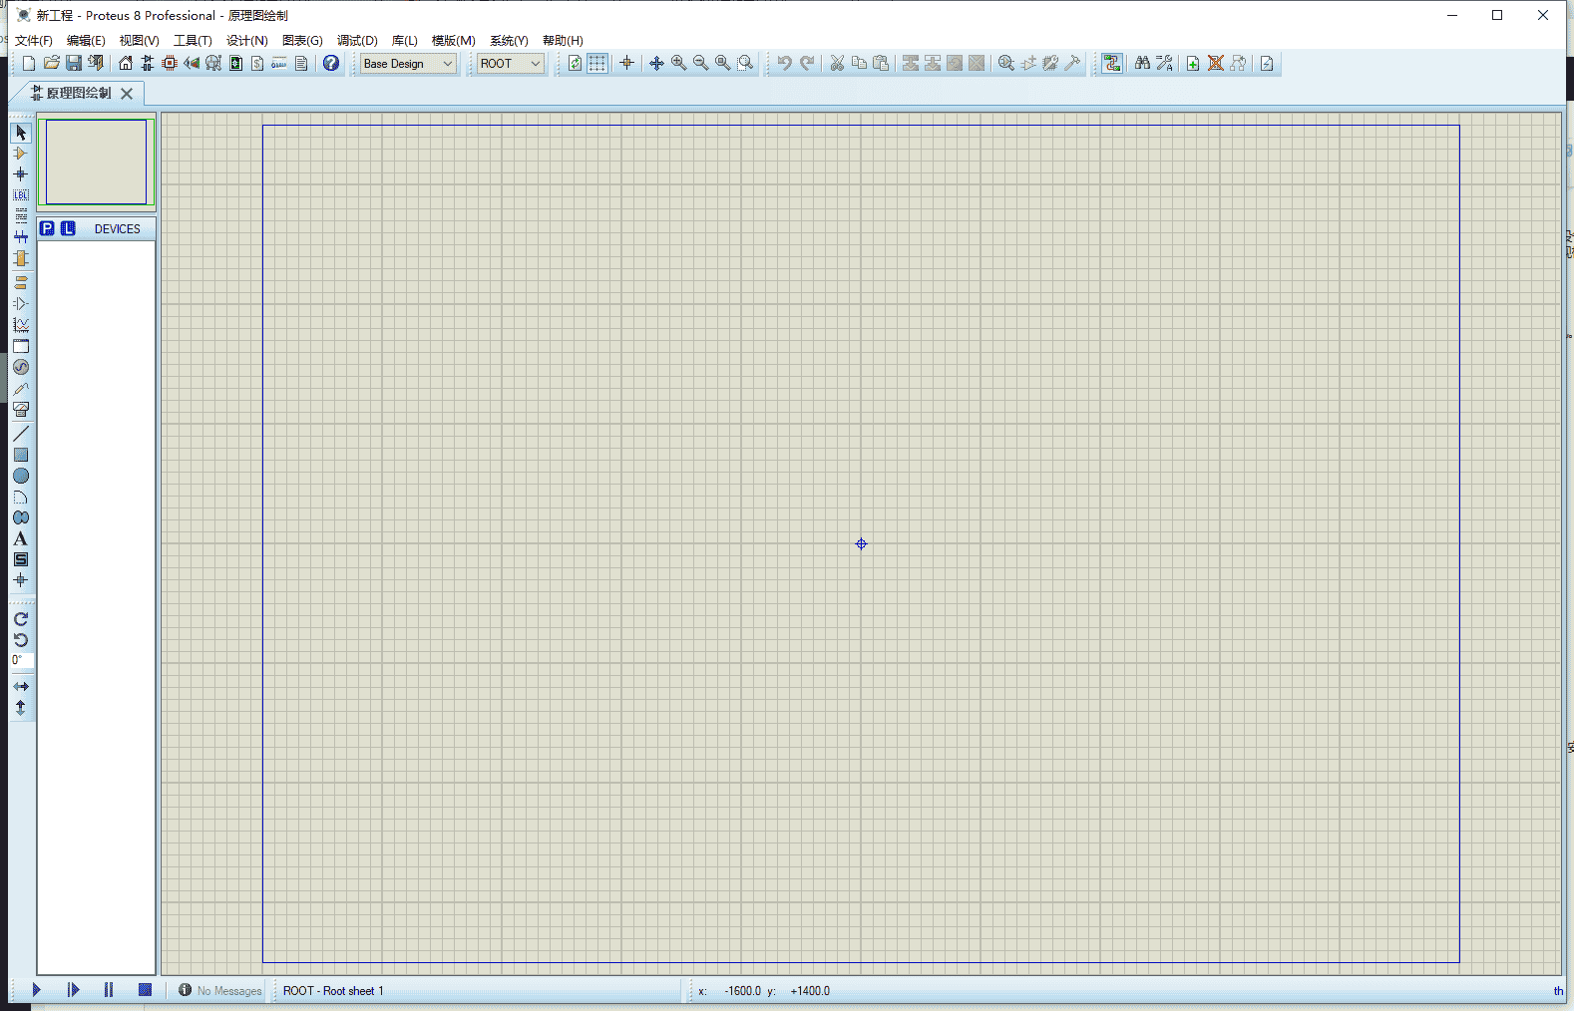1574x1011 pixels.
Task: Select 2D line drawing tool
Action: [x=21, y=434]
